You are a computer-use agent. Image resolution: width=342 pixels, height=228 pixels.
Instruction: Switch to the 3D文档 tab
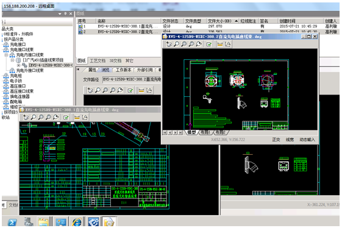(x=115, y=60)
